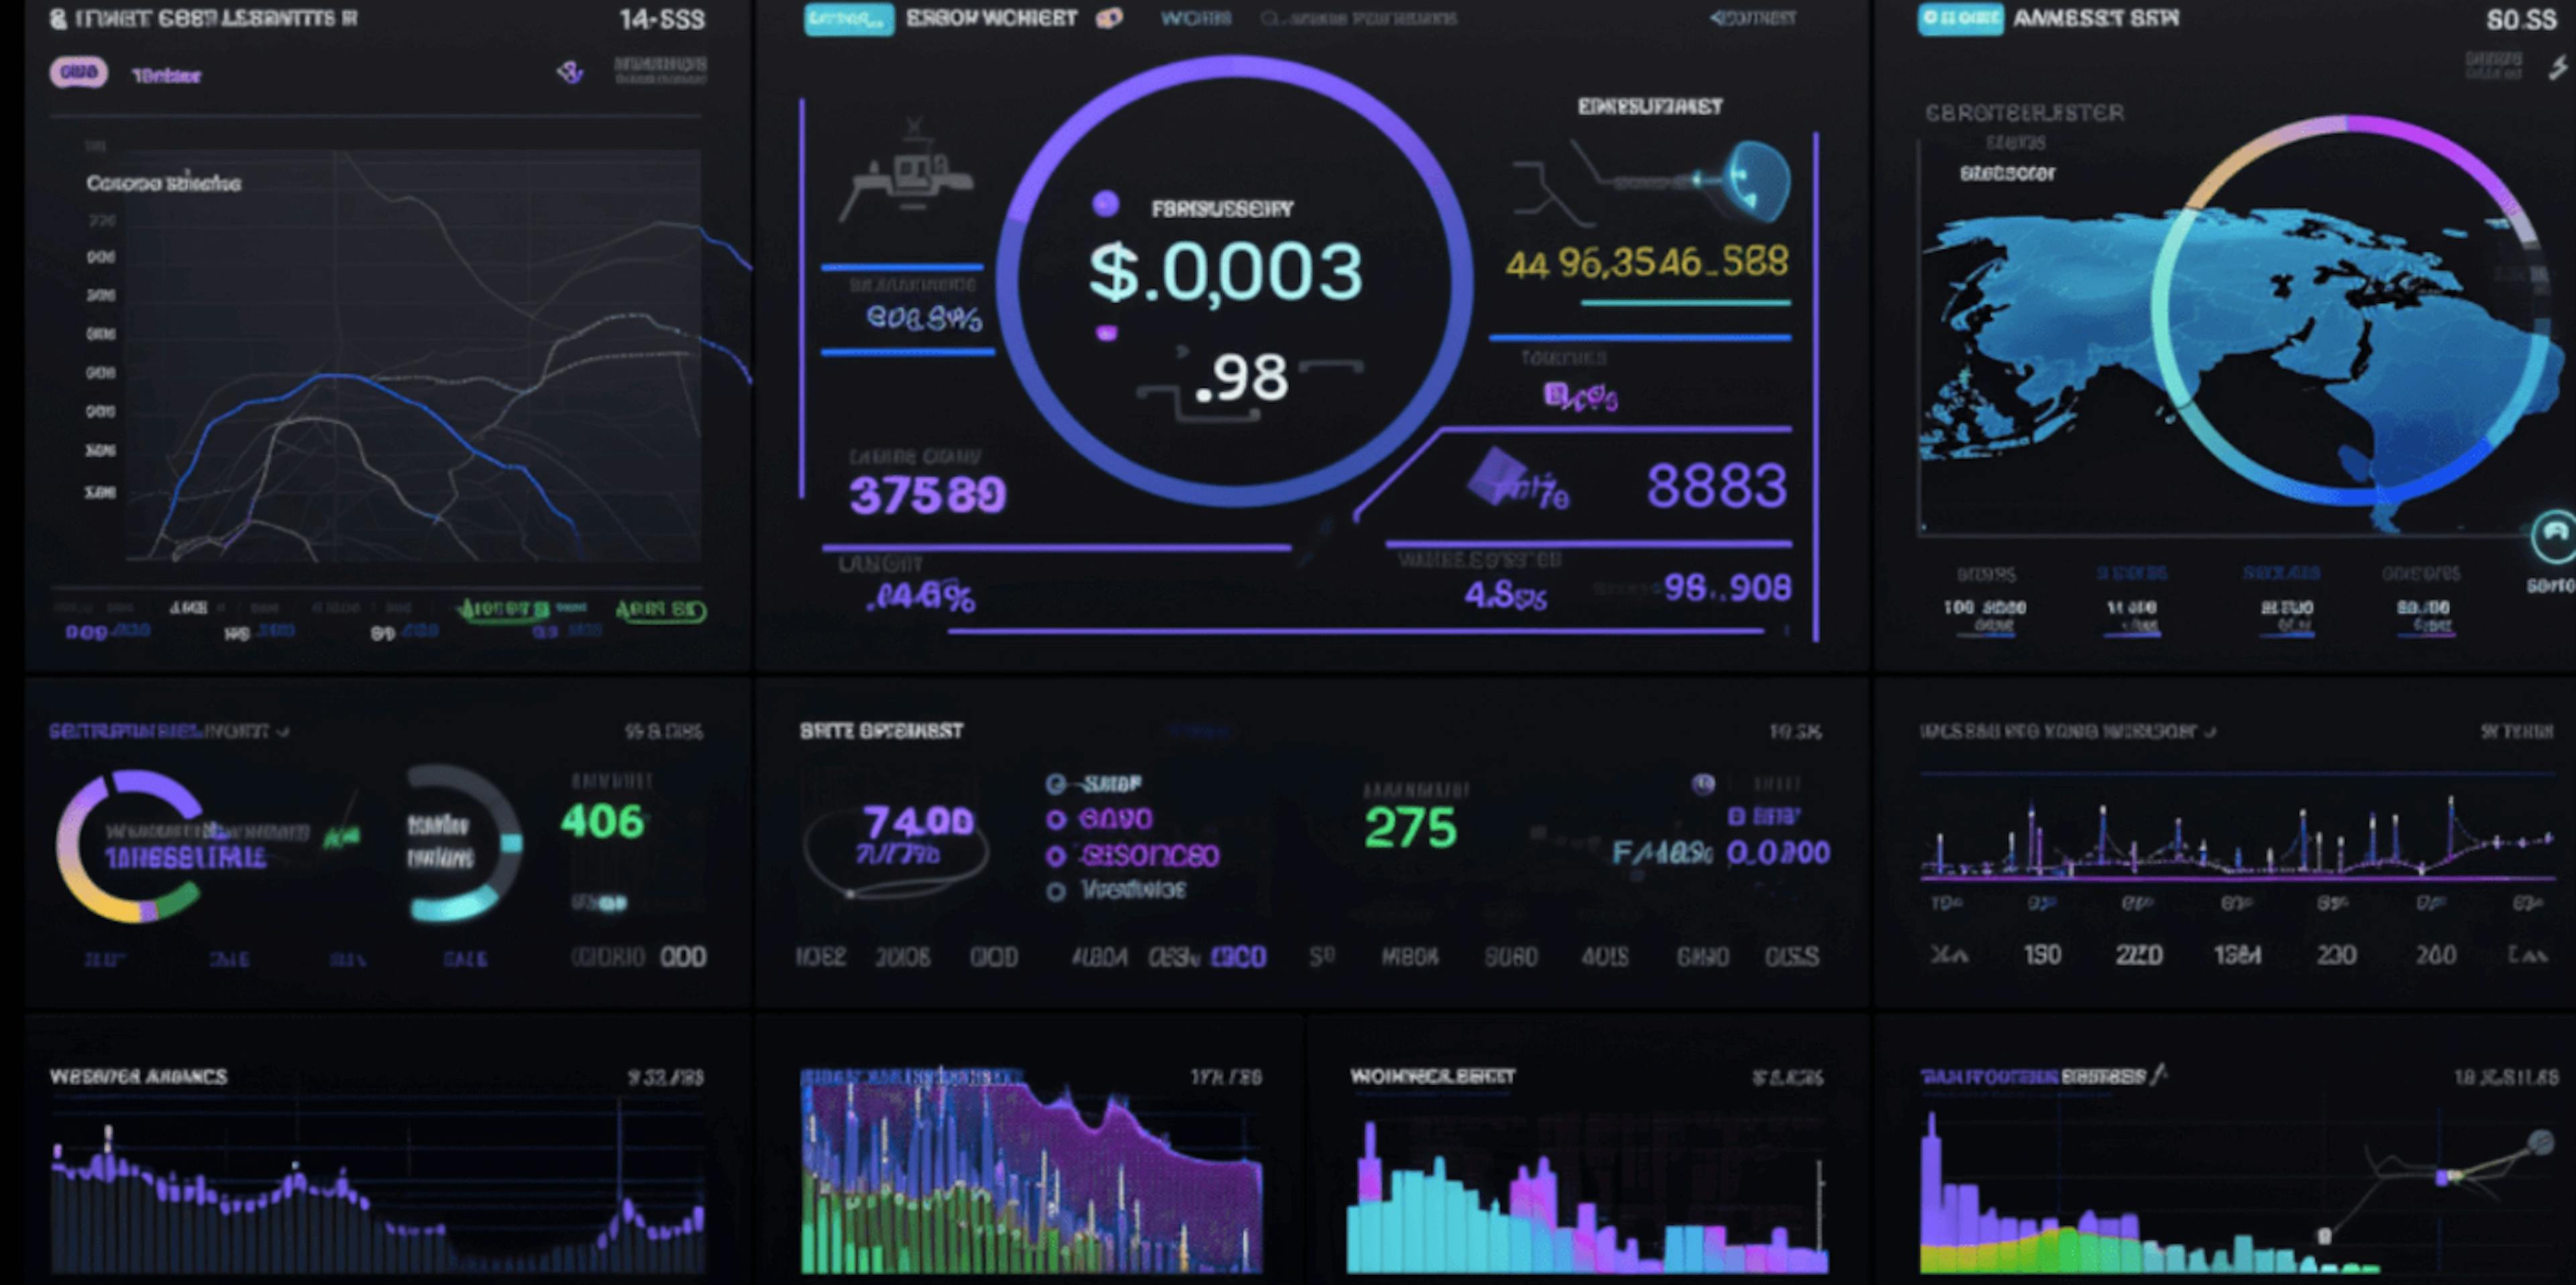This screenshot has height=1285, width=2576.
Task: Click first green outlined button under line chart
Action: 504,610
